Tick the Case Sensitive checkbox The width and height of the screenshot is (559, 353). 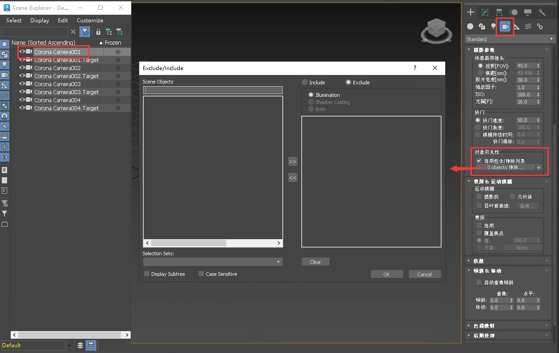click(201, 274)
